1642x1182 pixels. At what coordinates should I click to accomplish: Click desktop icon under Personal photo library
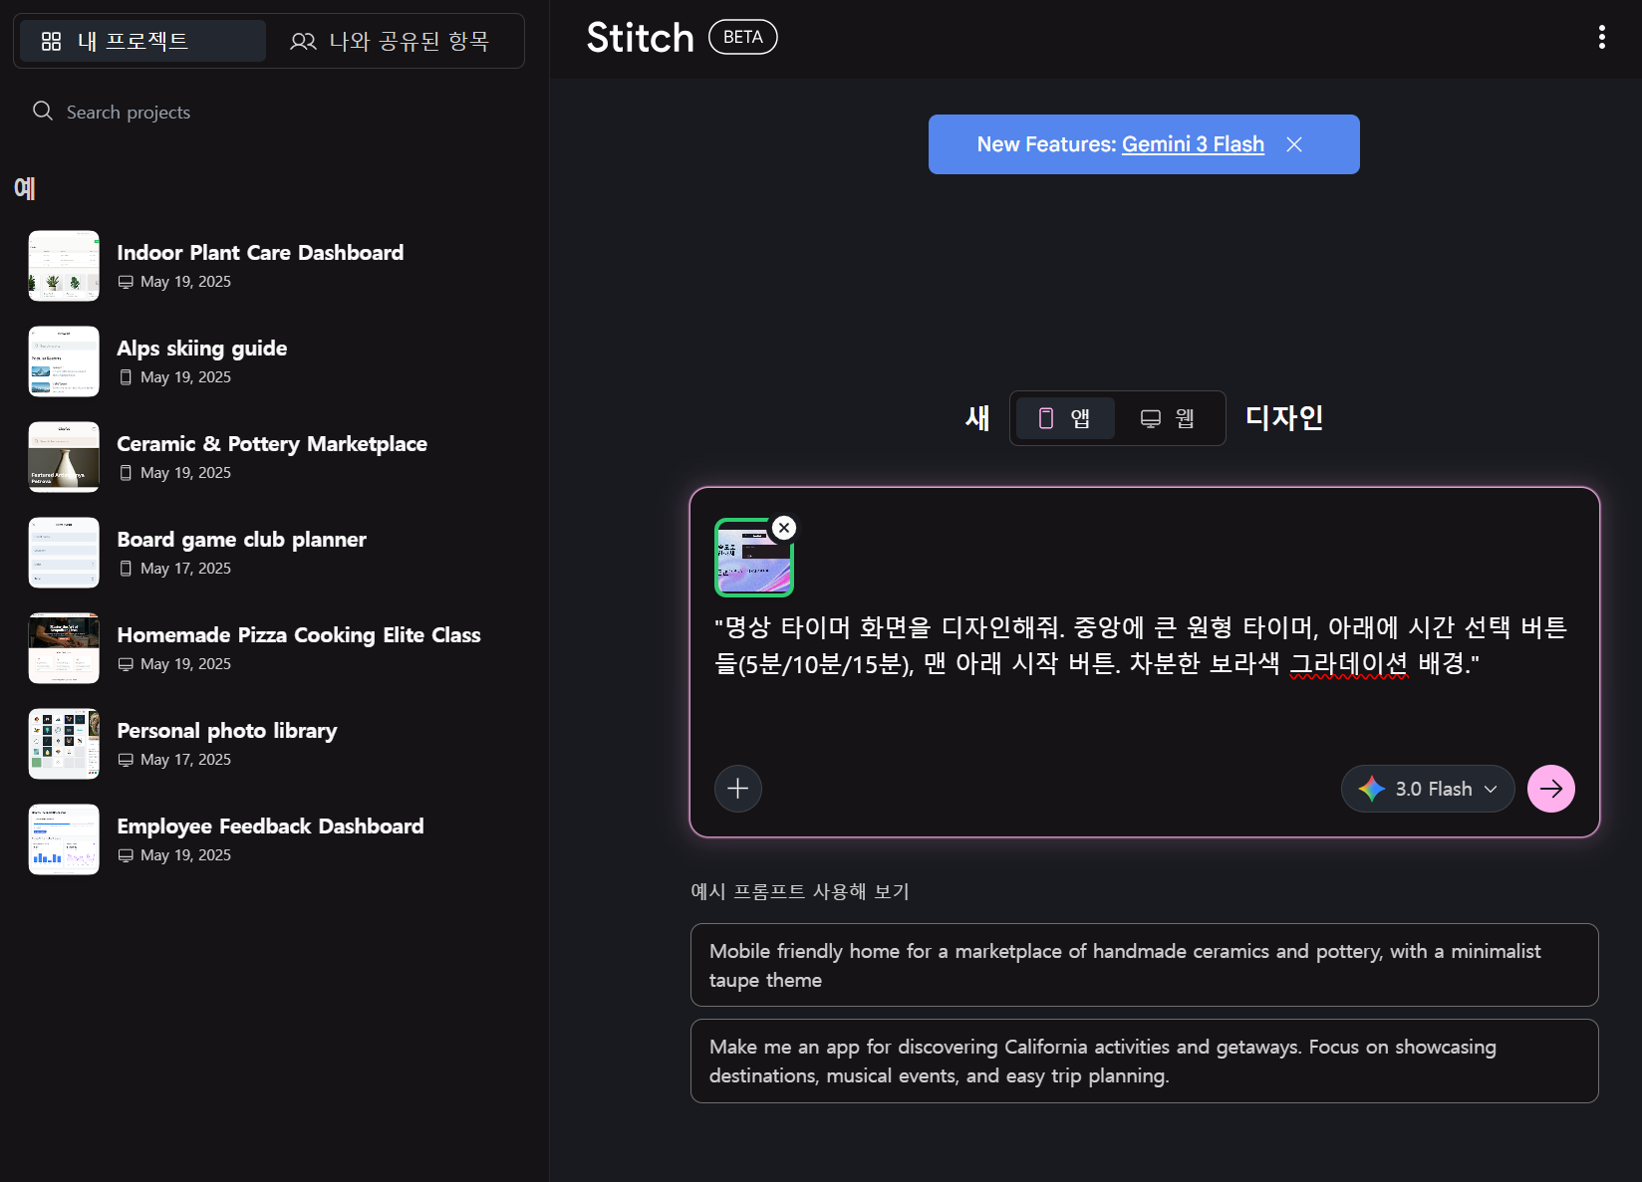point(126,760)
